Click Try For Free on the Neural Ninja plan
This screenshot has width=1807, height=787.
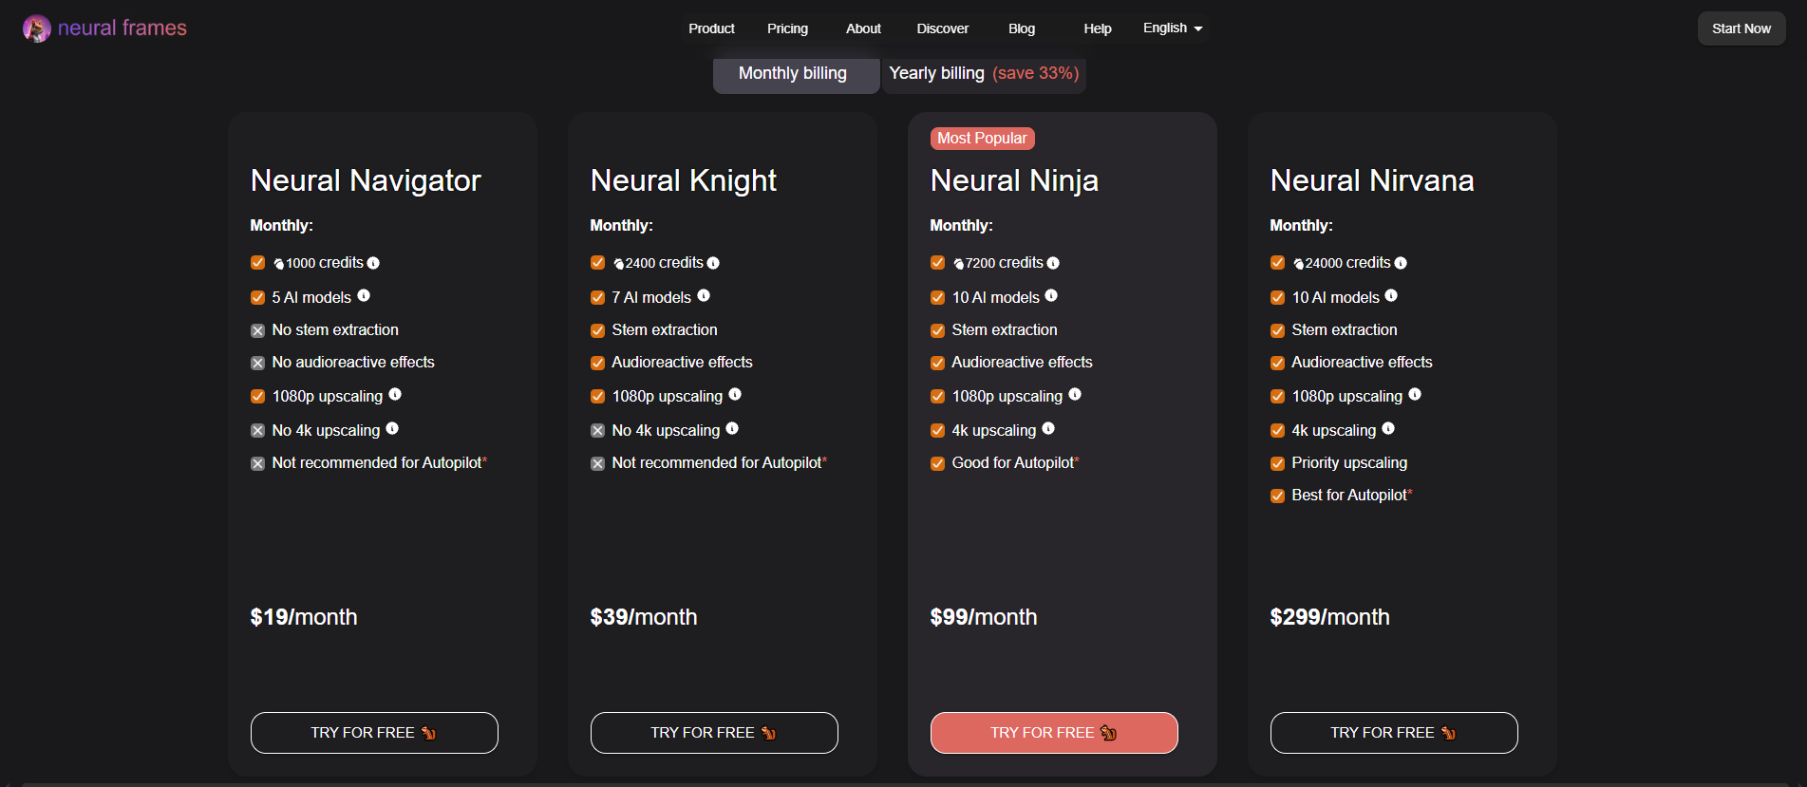pyautogui.click(x=1054, y=732)
